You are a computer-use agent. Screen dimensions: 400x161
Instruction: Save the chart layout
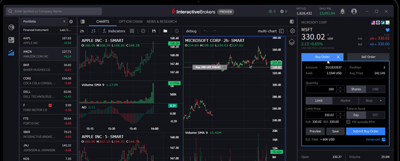coord(153,31)
